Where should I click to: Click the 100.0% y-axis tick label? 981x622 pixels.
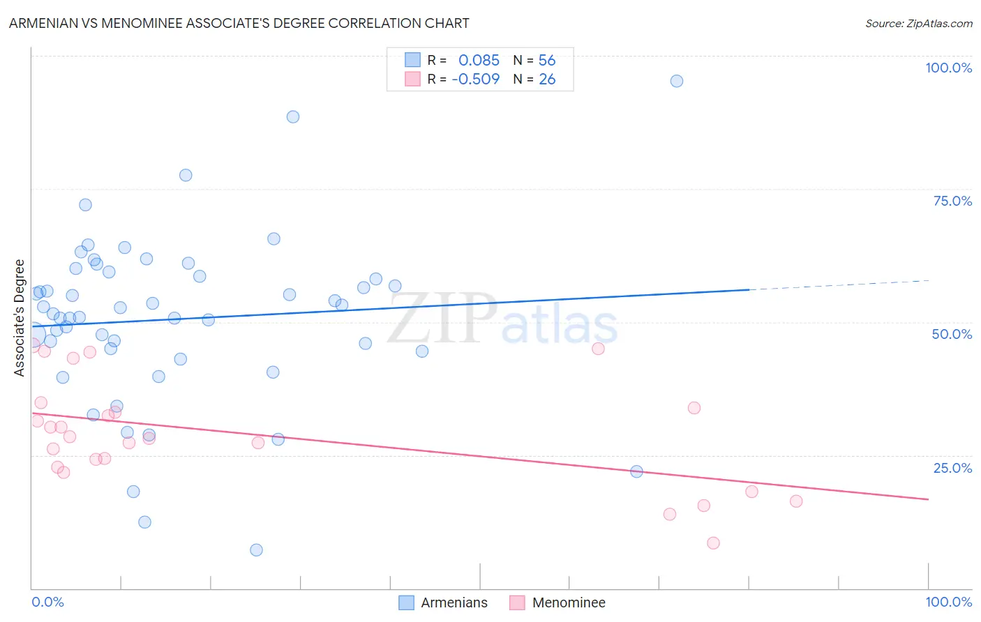click(948, 68)
